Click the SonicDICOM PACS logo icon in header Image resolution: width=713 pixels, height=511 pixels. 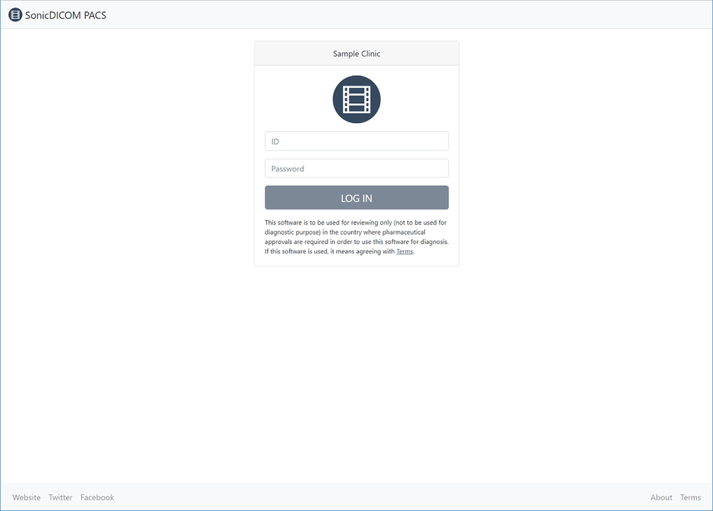pos(15,14)
